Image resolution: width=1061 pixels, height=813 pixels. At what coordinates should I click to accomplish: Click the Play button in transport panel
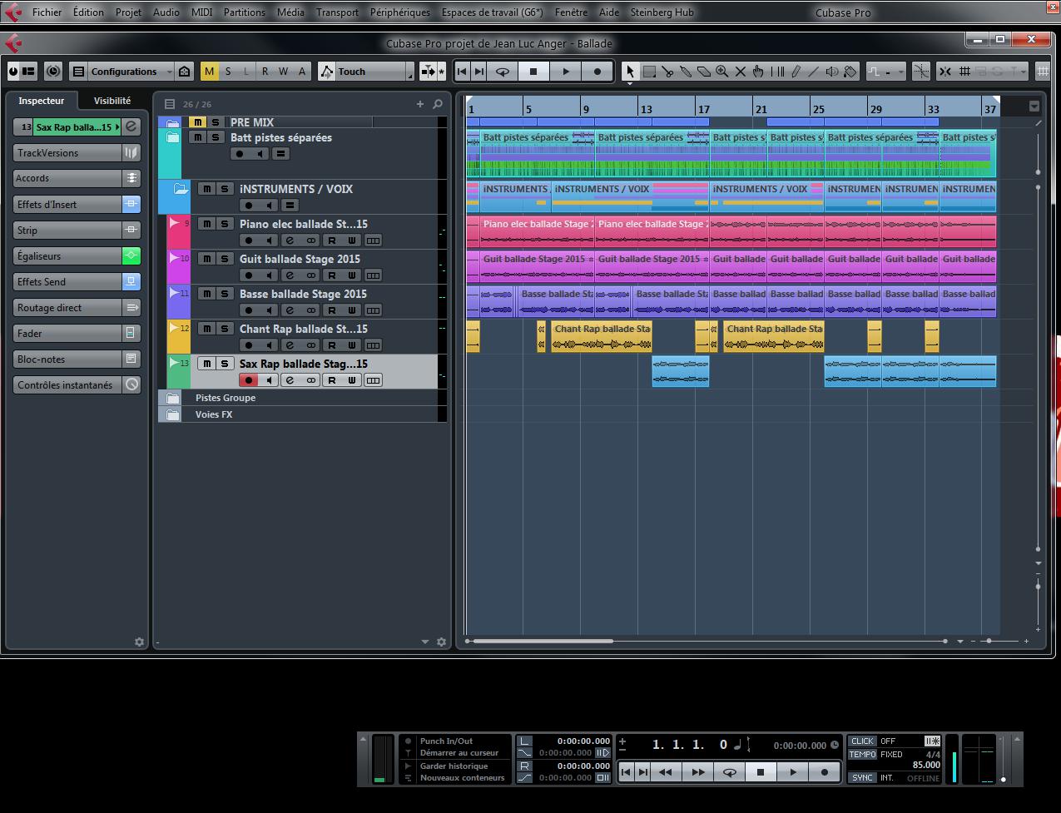[x=793, y=772]
